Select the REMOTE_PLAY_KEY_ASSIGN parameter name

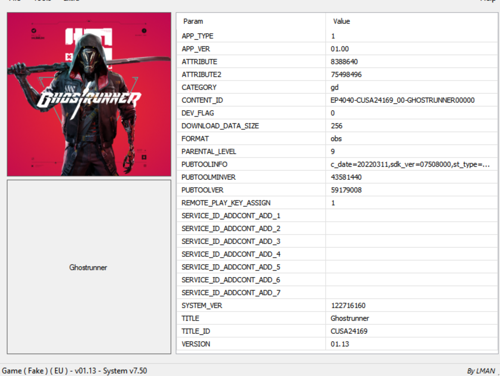[x=226, y=203]
